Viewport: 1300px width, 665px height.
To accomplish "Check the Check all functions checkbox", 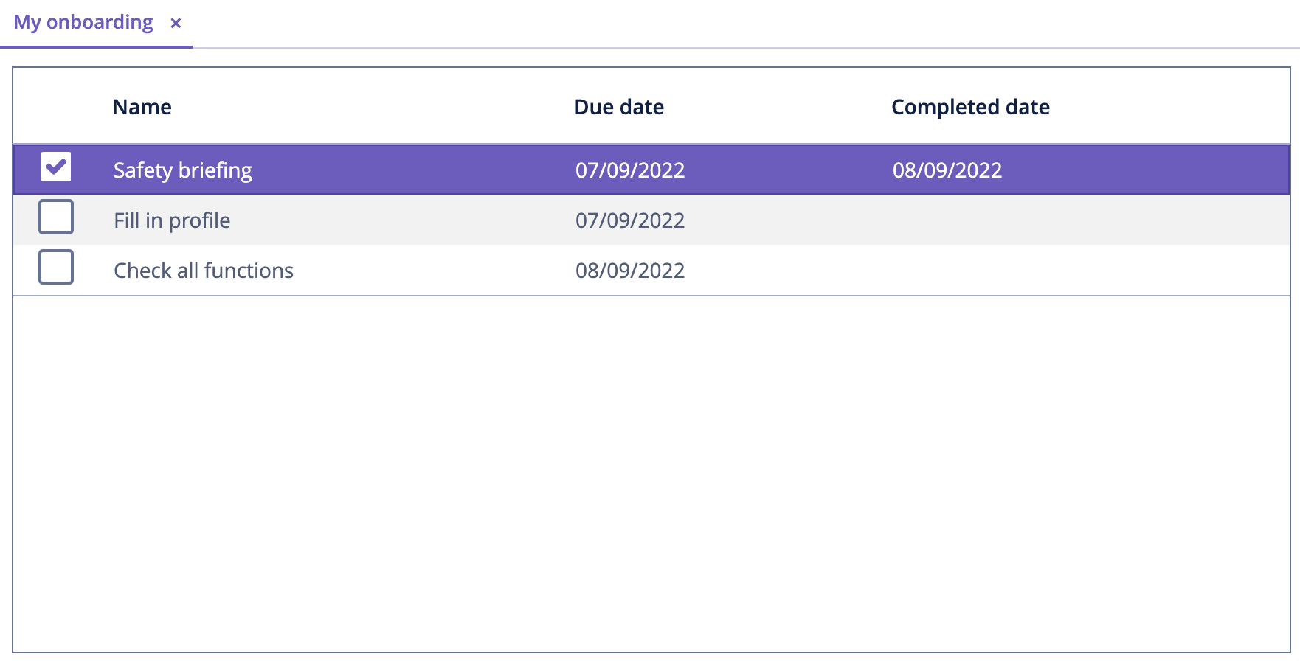I will point(56,267).
